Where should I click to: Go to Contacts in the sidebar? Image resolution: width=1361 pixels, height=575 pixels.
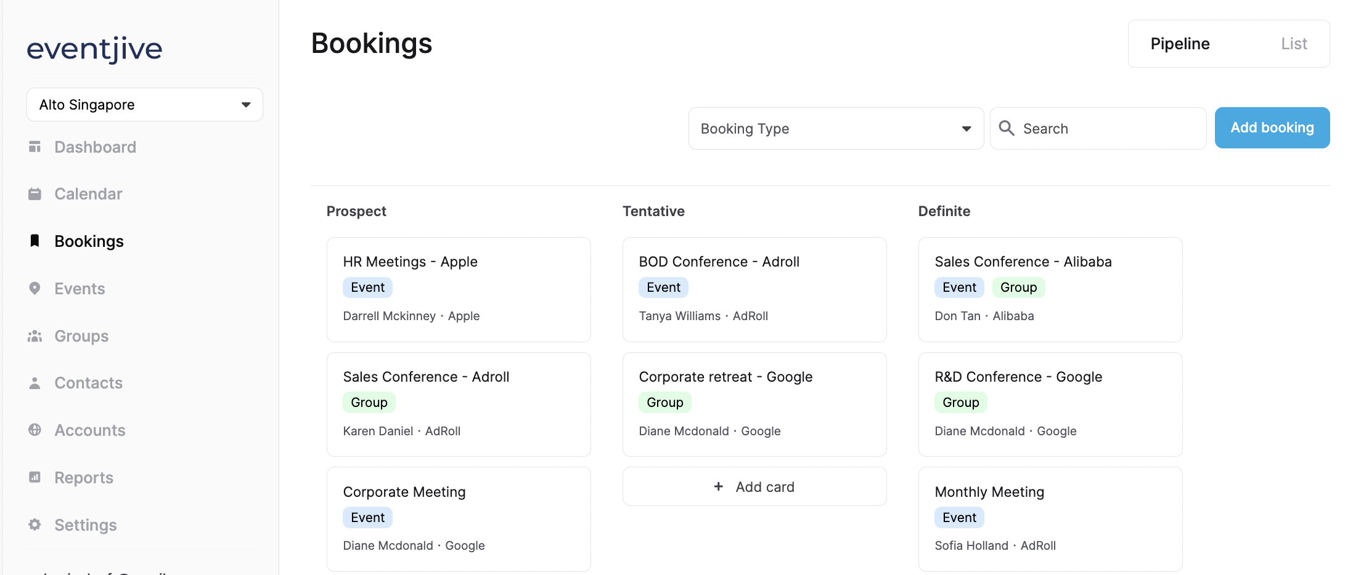(88, 383)
